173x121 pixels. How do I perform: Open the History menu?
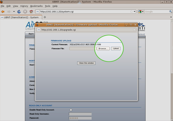pos(24,6)
